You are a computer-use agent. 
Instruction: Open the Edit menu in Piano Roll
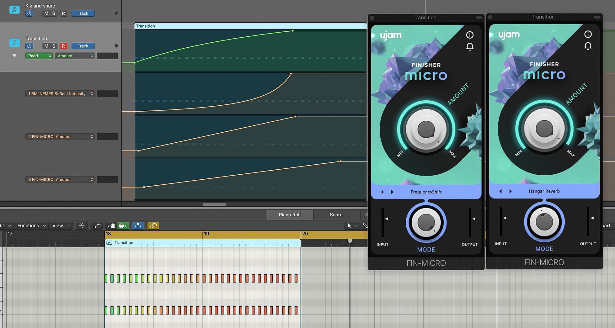(x=5, y=225)
